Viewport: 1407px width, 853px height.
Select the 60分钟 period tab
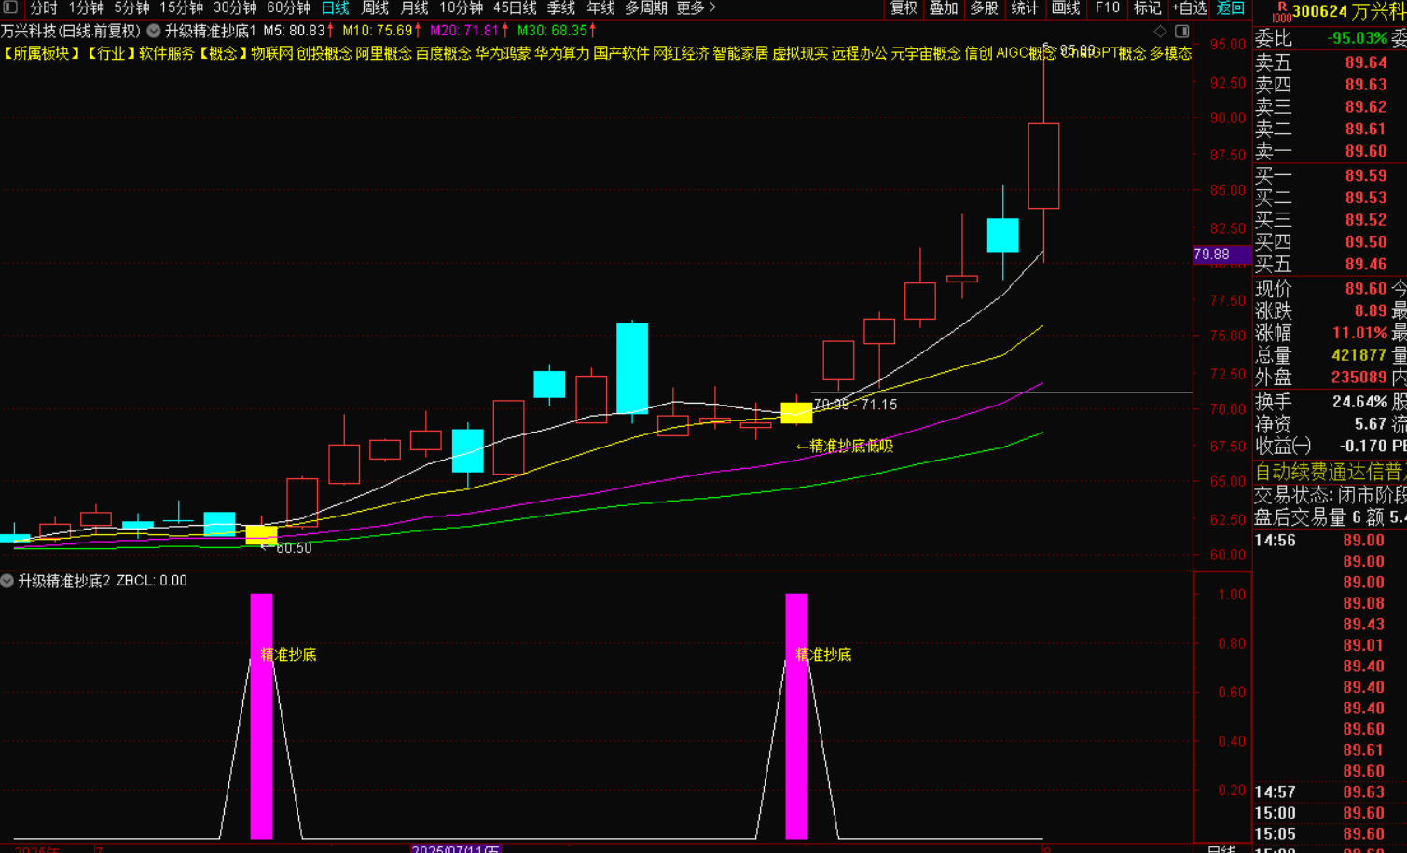288,8
